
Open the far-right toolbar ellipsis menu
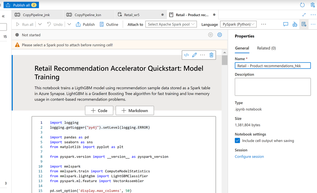[313, 24]
